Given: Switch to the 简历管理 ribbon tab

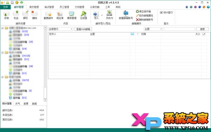Looking at the screenshot, I should [x=34, y=7].
